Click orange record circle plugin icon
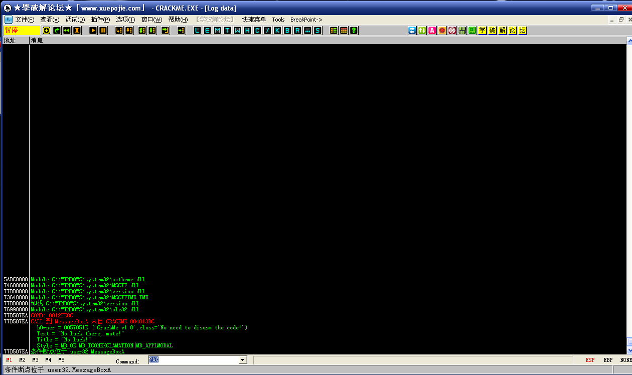This screenshot has width=632, height=375. [442, 31]
